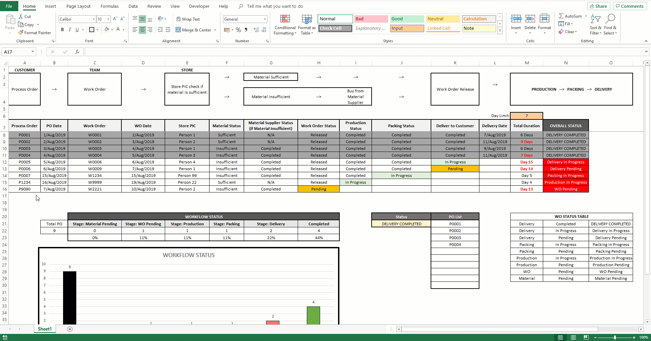Screen dimensions: 651x341
Task: Click the Format Painter tool
Action: [x=35, y=33]
